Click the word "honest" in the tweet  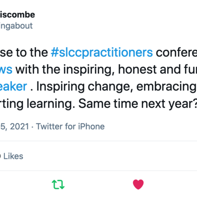[x=137, y=70]
